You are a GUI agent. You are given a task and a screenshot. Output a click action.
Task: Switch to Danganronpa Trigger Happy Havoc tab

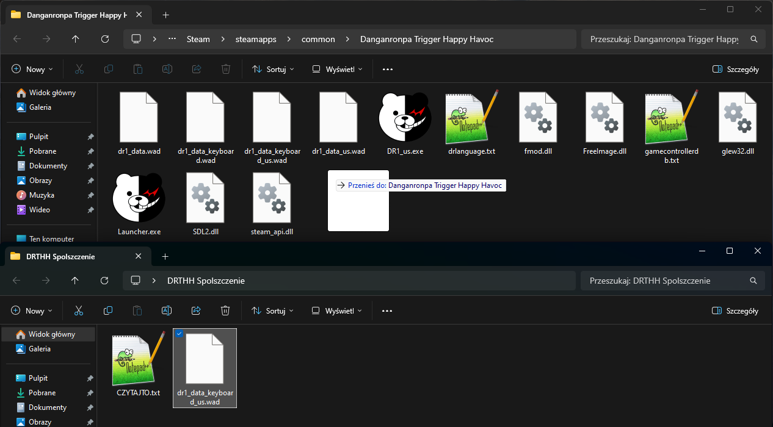(77, 15)
